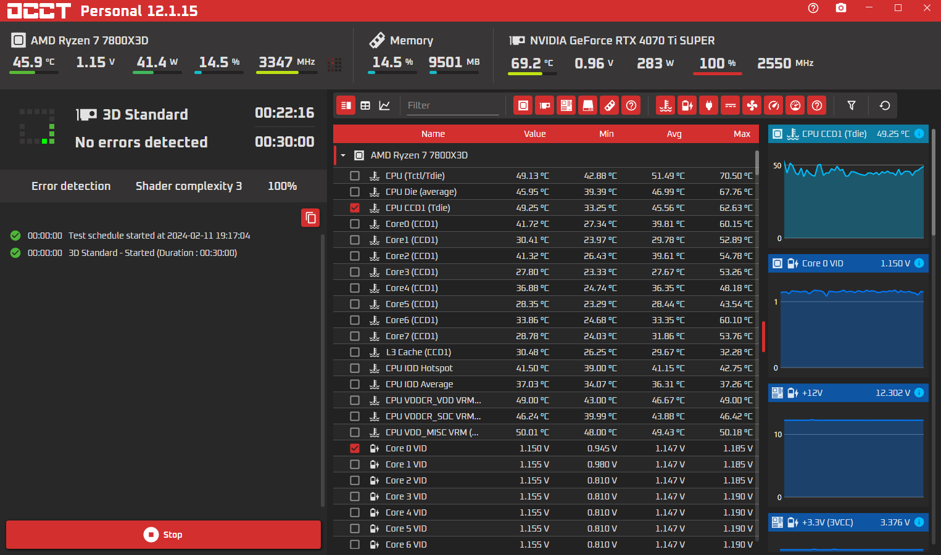Open the help icon in the title bar
Viewport: 941px width, 555px height.
coord(813,8)
